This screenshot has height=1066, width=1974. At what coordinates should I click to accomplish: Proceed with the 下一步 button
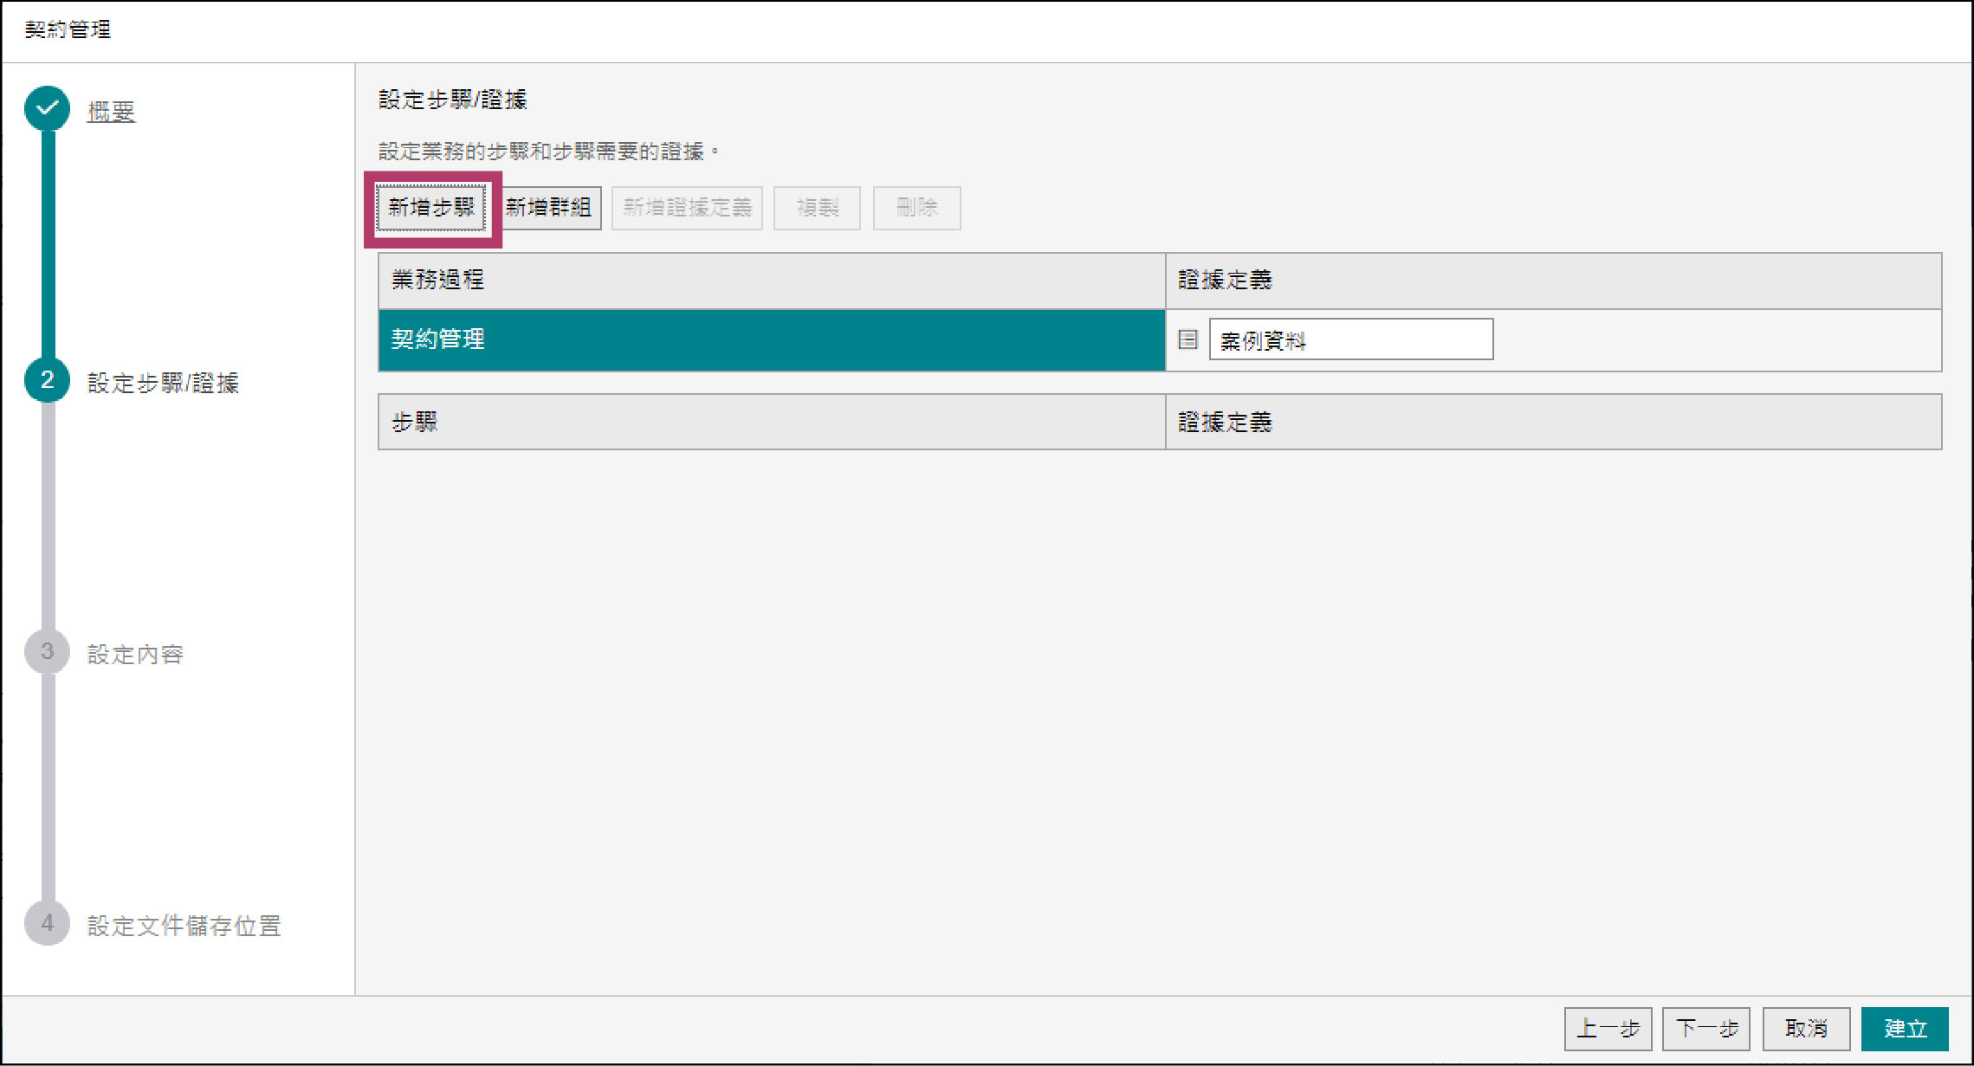1706,1029
